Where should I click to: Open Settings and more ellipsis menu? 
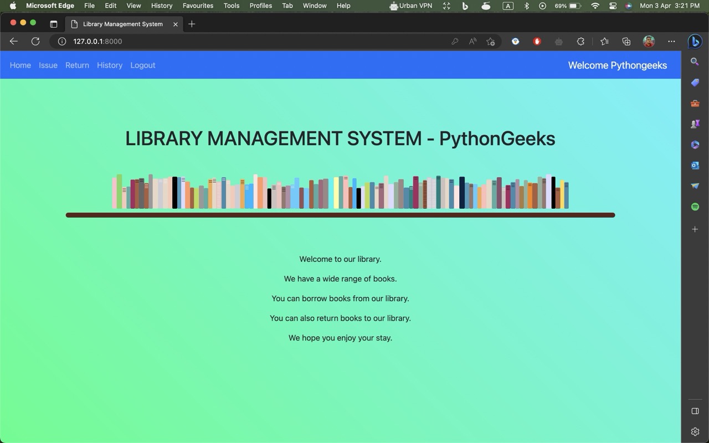(x=671, y=41)
